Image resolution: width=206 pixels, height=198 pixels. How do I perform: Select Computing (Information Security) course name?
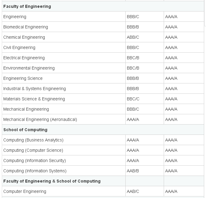click(34, 161)
